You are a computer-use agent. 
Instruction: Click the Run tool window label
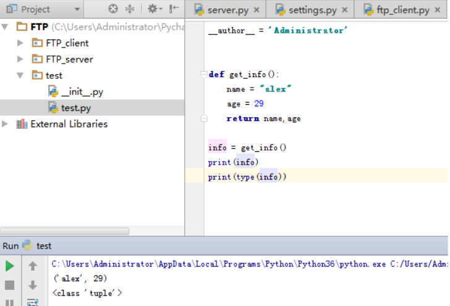11,246
